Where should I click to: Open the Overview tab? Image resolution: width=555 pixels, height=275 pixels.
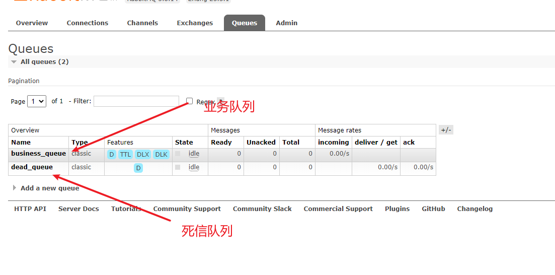[x=32, y=23]
